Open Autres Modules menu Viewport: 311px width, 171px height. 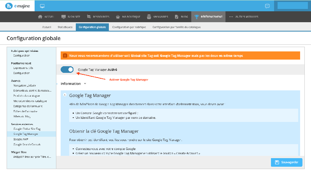click(x=244, y=17)
